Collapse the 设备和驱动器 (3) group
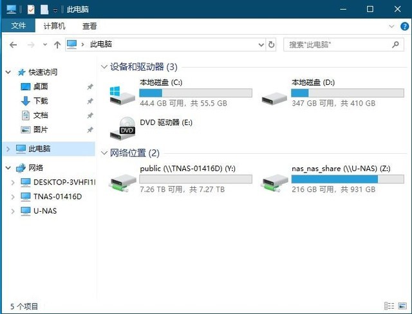The height and width of the screenshot is (314, 412). (104, 67)
